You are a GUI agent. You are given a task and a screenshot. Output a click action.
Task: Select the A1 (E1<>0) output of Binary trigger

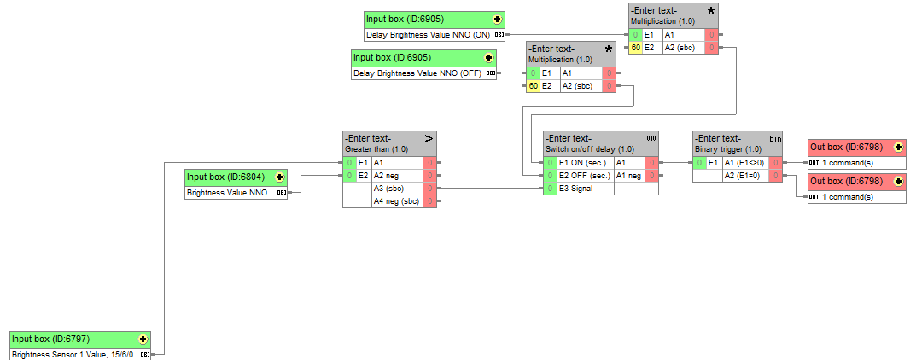(x=744, y=162)
